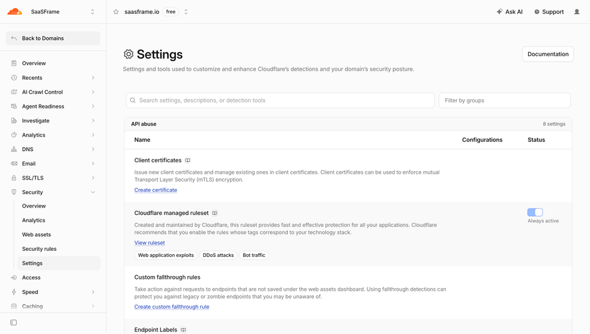Viewport: 590px width, 334px height.
Task: Click the Web application exploits tag
Action: coord(165,255)
